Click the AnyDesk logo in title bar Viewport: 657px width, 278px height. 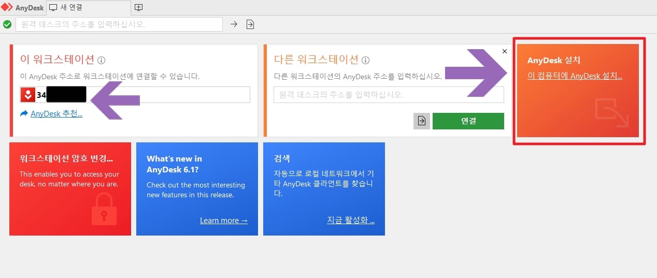(7, 7)
